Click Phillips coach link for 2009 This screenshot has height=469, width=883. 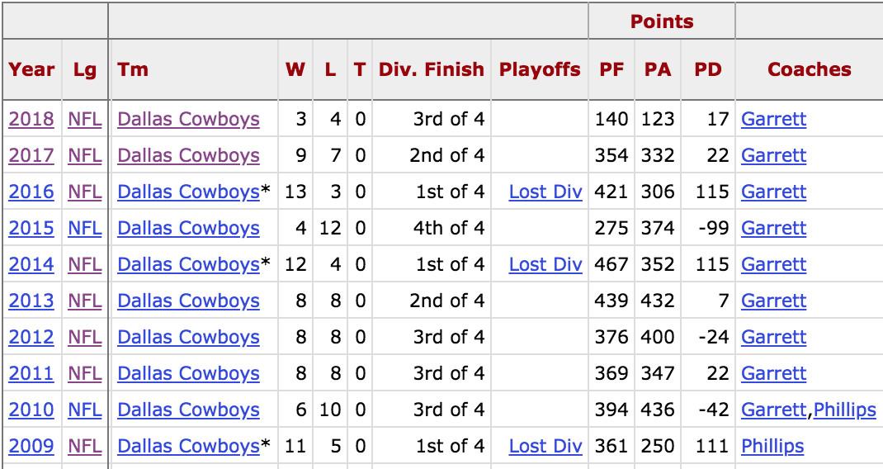pyautogui.click(x=772, y=446)
